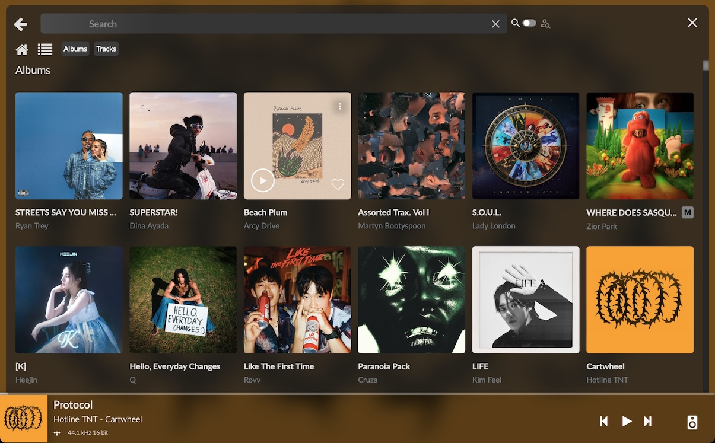Click artist name Cruza

pyautogui.click(x=368, y=380)
